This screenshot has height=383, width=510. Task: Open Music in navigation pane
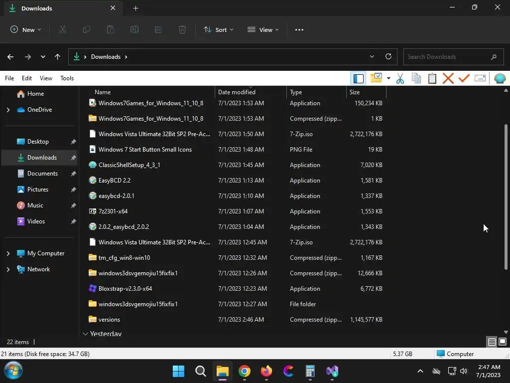tap(35, 205)
